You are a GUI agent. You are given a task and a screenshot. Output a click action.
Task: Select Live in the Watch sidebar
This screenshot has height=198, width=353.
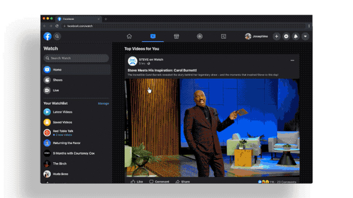[x=76, y=90]
